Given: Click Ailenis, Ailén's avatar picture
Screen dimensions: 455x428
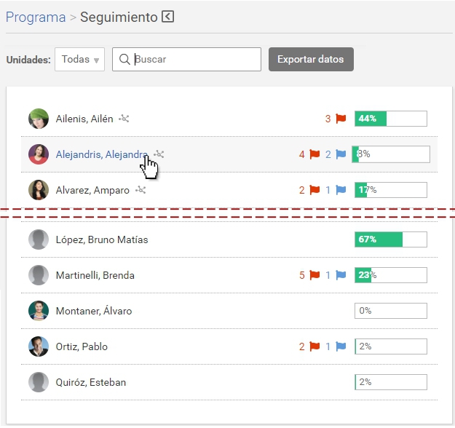Looking at the screenshot, I should [x=39, y=119].
